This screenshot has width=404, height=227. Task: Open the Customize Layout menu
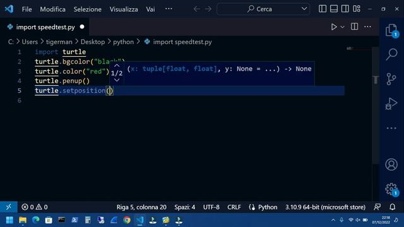tap(356, 9)
